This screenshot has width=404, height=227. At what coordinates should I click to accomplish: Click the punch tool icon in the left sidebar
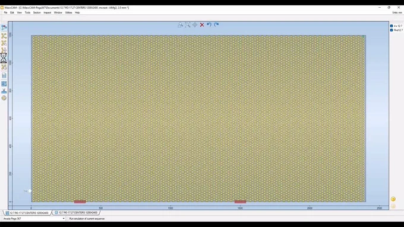coord(4,91)
